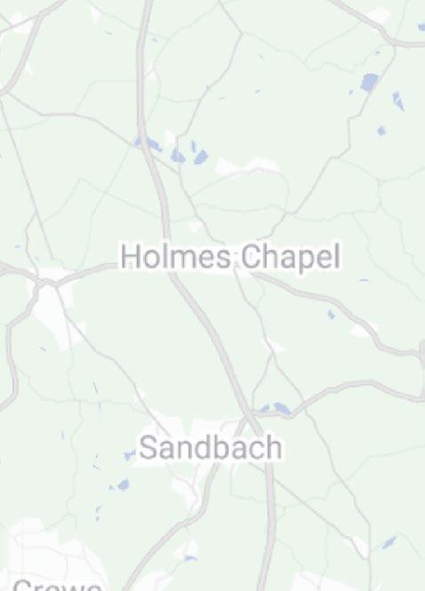Tap the small pond touching the Sandbach label
Viewport: 425px width, 591px height.
pyautogui.click(x=130, y=455)
